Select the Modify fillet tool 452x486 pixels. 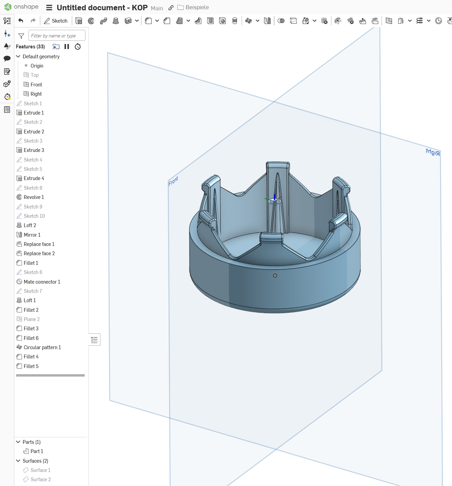click(x=338, y=21)
